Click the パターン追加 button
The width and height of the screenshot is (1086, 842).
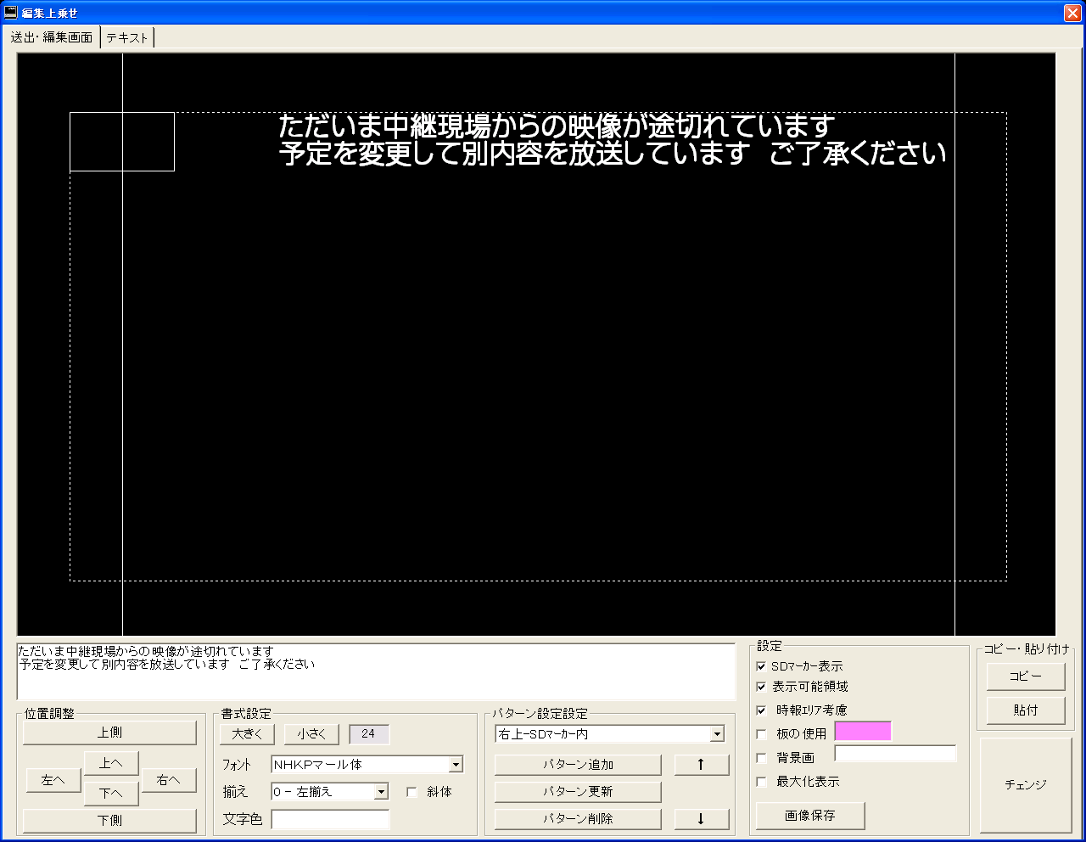pyautogui.click(x=578, y=765)
